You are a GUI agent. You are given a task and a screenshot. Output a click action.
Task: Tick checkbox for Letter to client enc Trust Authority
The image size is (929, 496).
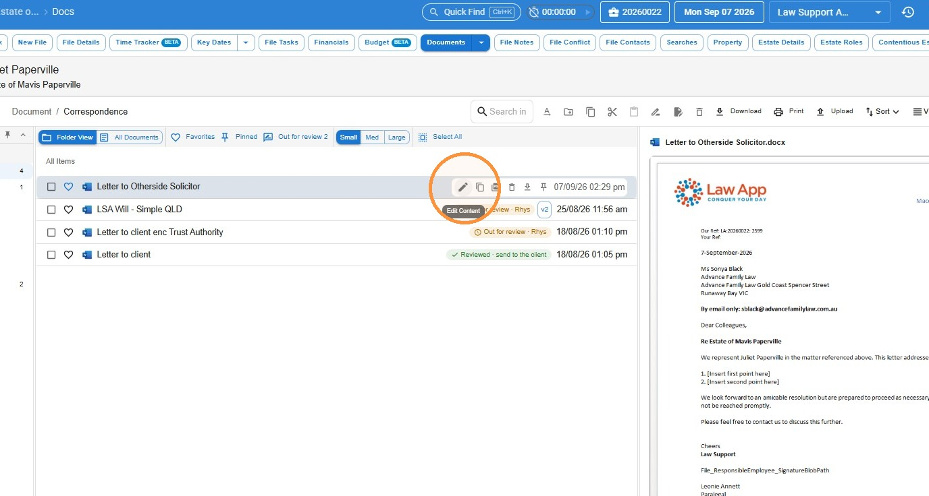[51, 232]
